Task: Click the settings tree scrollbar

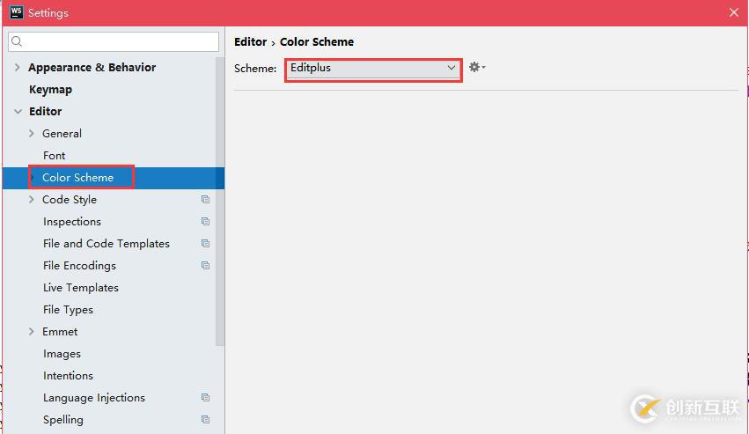Action: (x=220, y=202)
